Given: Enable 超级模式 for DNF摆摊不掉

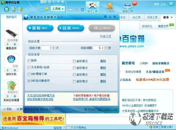Looking at the screenshot, I should coord(74,75).
